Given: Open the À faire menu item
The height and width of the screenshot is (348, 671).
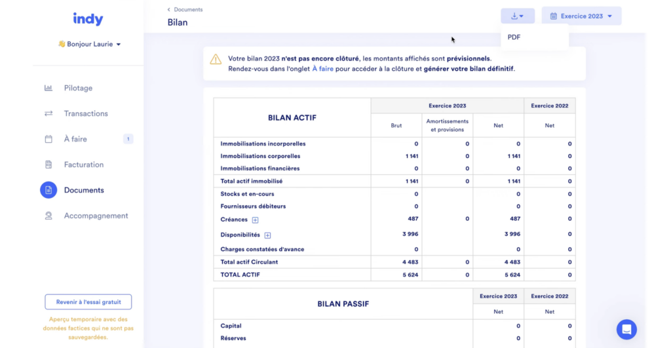Looking at the screenshot, I should [x=75, y=139].
